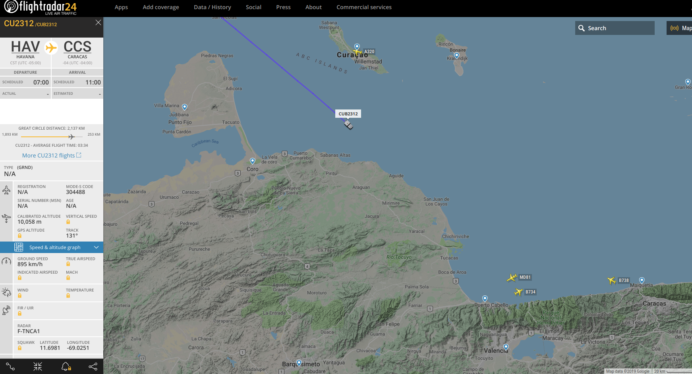Click the Coro airport pin marker
This screenshot has height=374, width=692.
click(x=252, y=161)
